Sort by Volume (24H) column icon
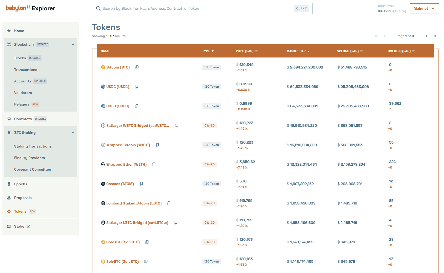Viewport: 444px width, 273px height. (362, 51)
